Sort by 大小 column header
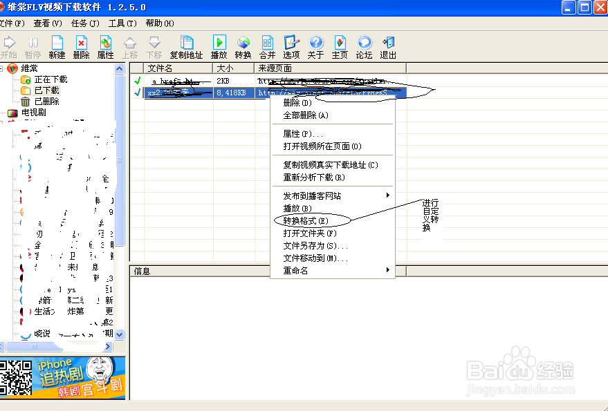The image size is (608, 411). tap(234, 68)
